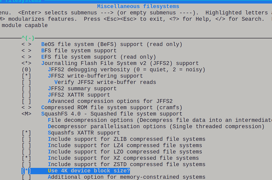Screen dimensions: 272x180
Task: Enable LZ4 compressed file systems support
Action: [26, 145]
